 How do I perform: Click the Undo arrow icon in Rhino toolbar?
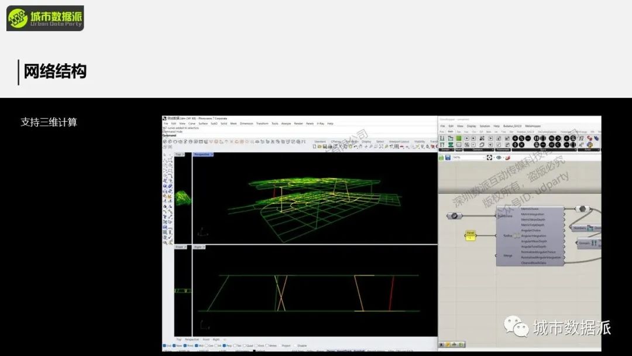pos(356,147)
